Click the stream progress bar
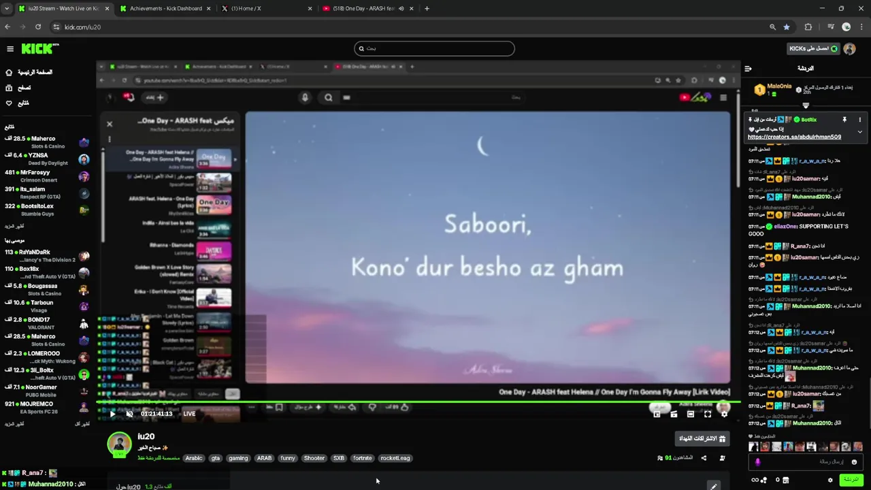 (x=419, y=402)
